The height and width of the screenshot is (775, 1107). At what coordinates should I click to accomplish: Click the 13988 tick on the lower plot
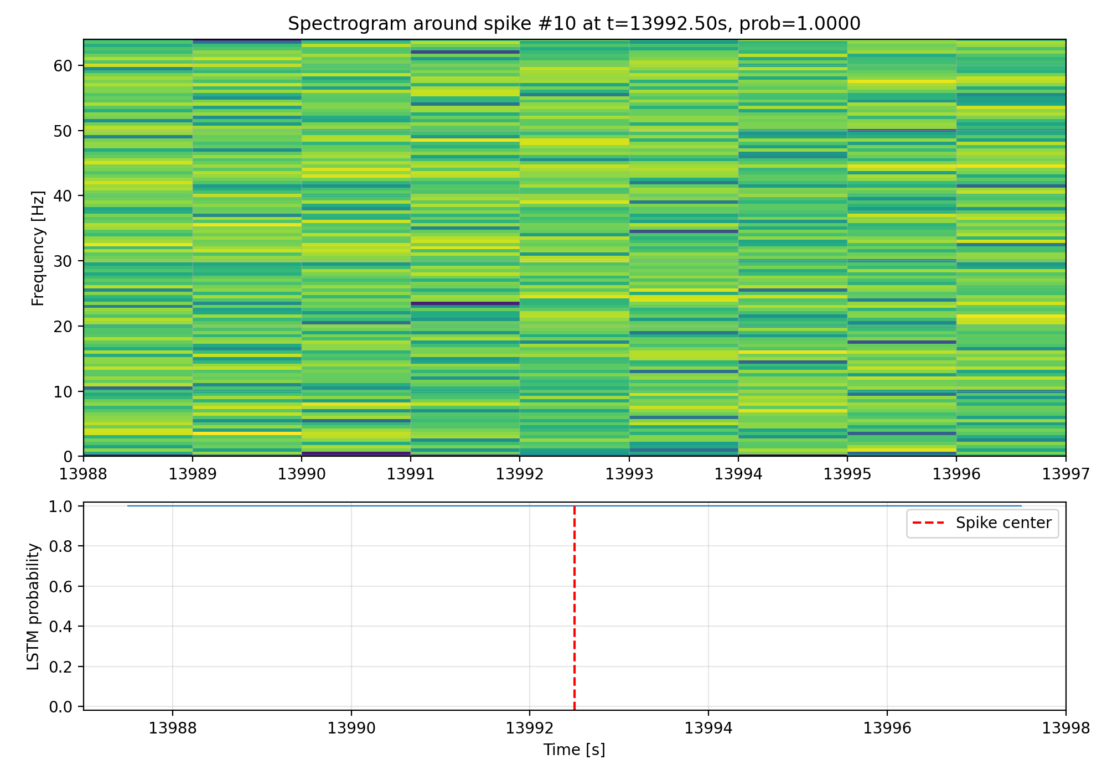click(172, 728)
